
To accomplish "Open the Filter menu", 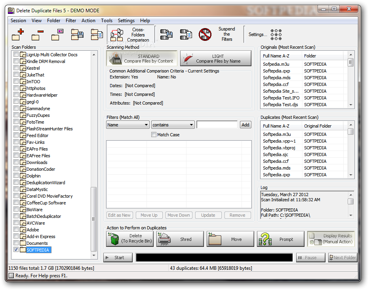I will point(71,21).
